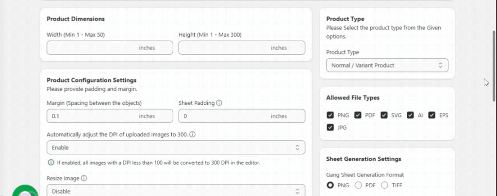Click the Sheet Padding info icon
The image size is (497, 196).
tap(219, 103)
